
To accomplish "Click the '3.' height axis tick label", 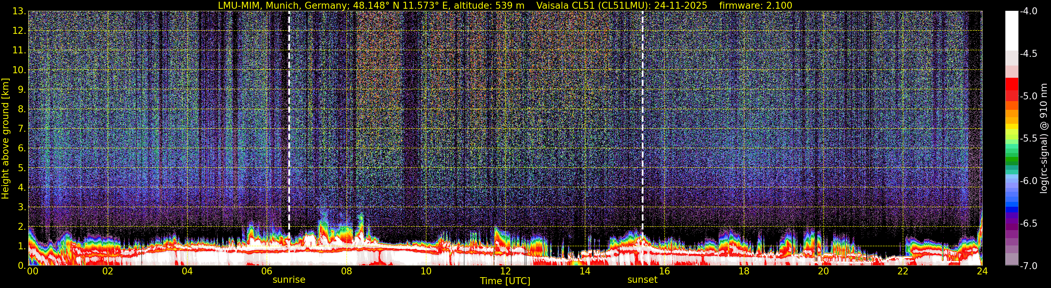I will tap(21, 207).
